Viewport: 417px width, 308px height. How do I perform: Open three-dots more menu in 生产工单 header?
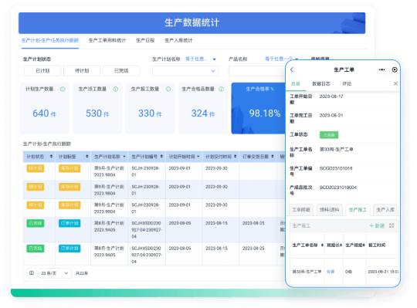click(x=382, y=69)
